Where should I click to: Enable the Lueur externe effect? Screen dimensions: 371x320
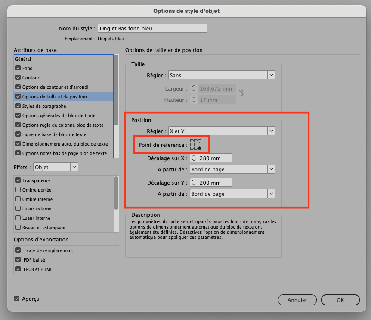18,208
